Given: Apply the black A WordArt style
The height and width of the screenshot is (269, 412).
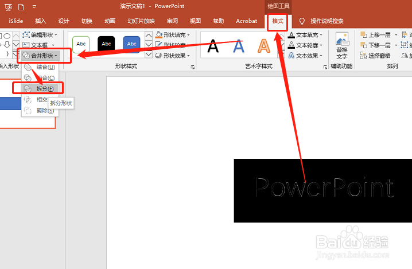Looking at the screenshot, I should click(213, 46).
